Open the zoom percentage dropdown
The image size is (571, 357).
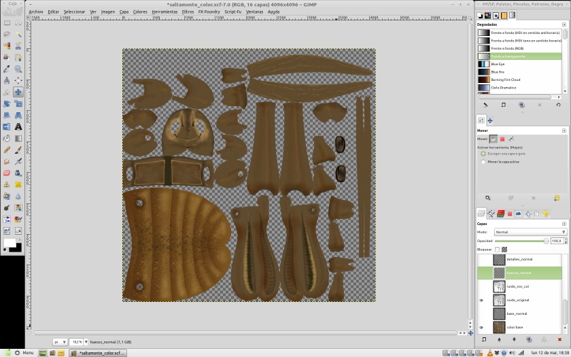(x=86, y=341)
